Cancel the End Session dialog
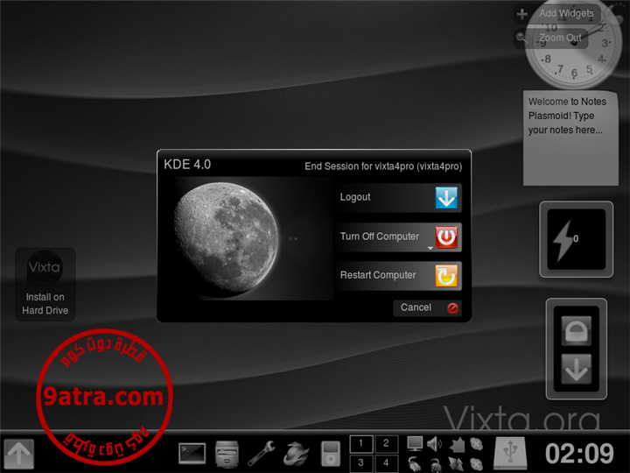Image resolution: width=630 pixels, height=473 pixels. click(x=428, y=308)
